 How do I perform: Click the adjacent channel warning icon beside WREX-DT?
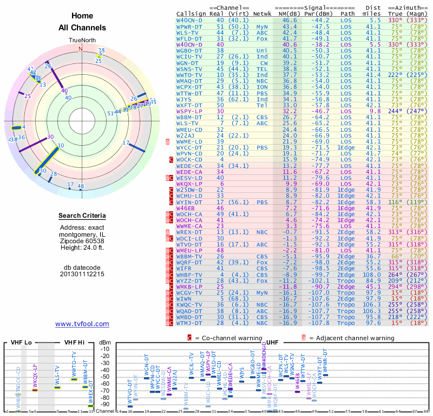point(168,232)
